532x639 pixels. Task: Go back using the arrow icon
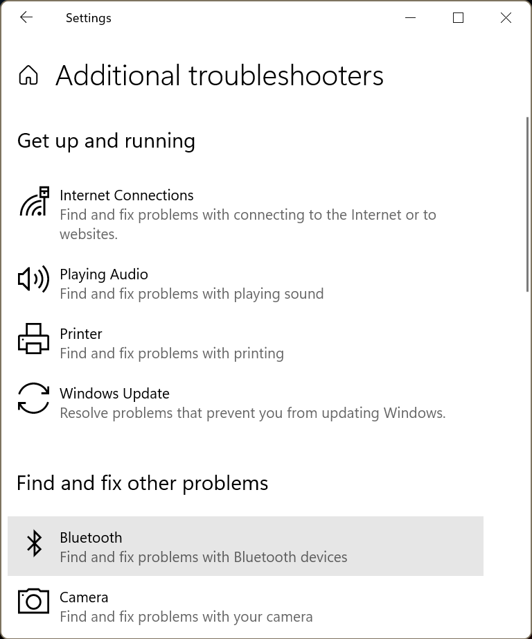(x=26, y=18)
